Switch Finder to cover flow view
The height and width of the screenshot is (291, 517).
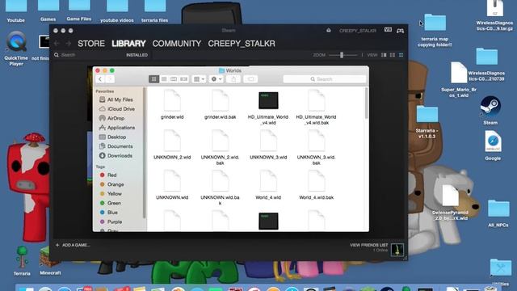click(x=183, y=79)
